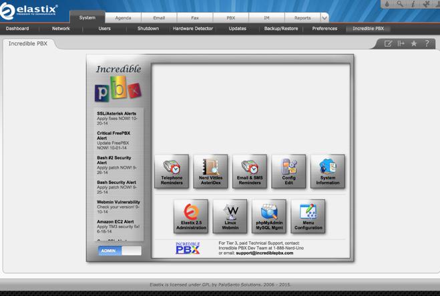
Task: Click the search magnifier icon at top right
Action: tap(400, 4)
